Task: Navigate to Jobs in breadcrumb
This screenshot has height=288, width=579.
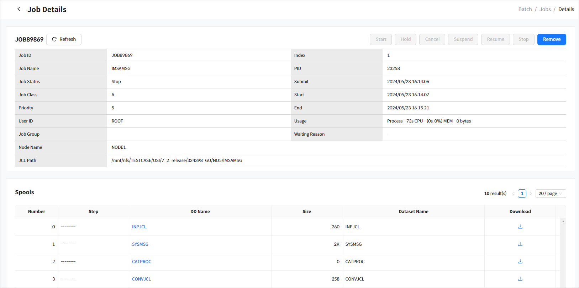Action: click(545, 9)
